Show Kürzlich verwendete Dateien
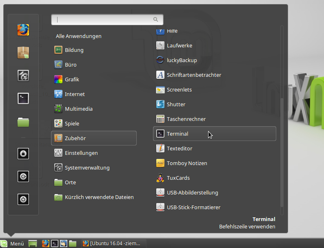The width and height of the screenshot is (324, 248). click(94, 197)
